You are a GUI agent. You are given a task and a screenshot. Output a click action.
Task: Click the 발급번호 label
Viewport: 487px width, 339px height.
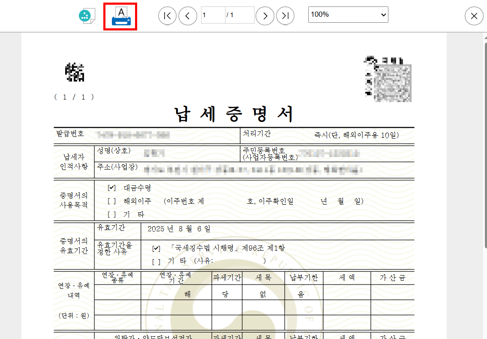click(x=70, y=134)
